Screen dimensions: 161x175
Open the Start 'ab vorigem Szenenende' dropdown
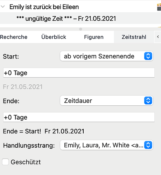coord(106,56)
